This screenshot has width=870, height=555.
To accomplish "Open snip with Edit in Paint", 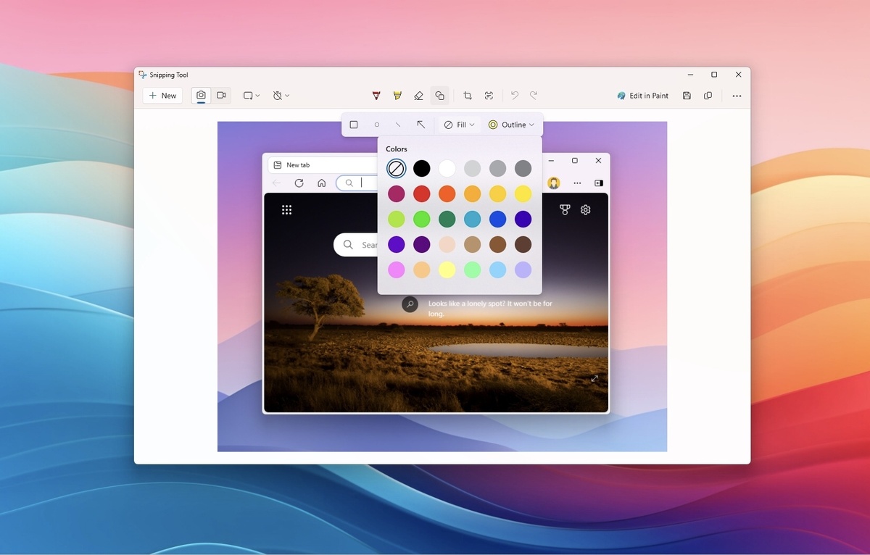I will (643, 96).
